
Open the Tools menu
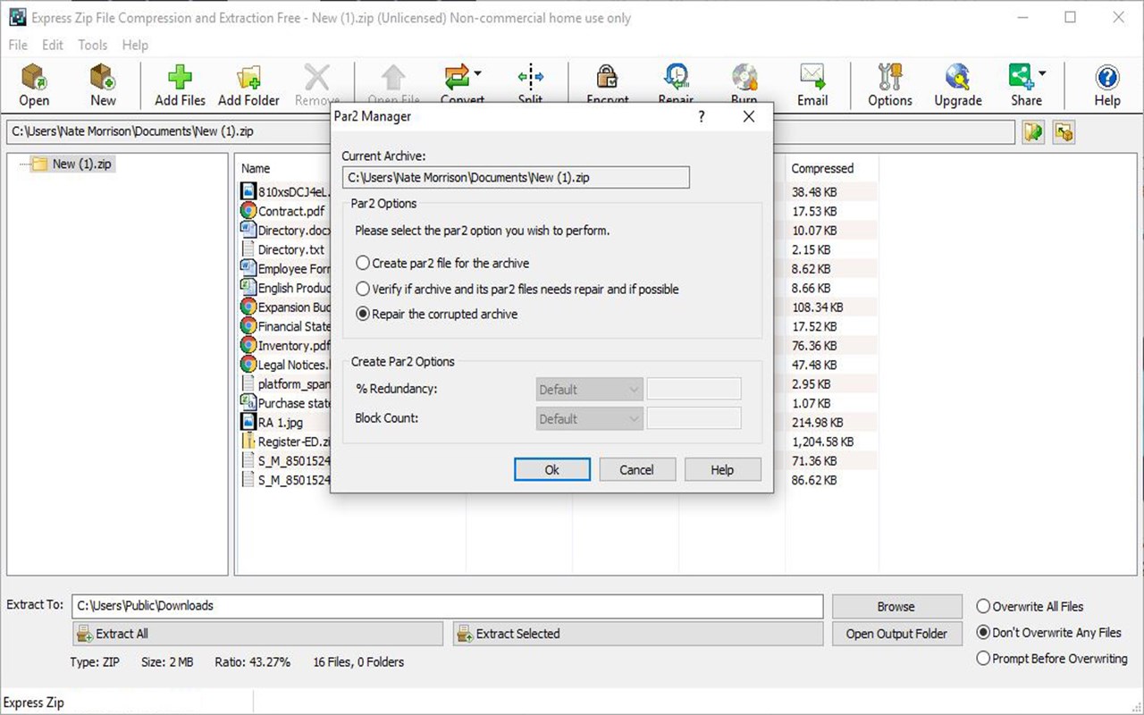coord(92,45)
